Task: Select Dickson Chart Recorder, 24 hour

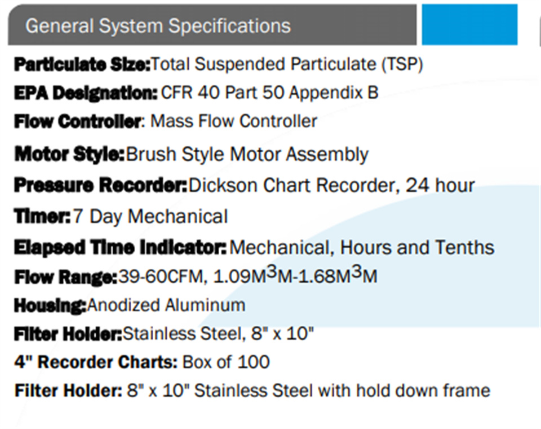Action: click(x=331, y=185)
